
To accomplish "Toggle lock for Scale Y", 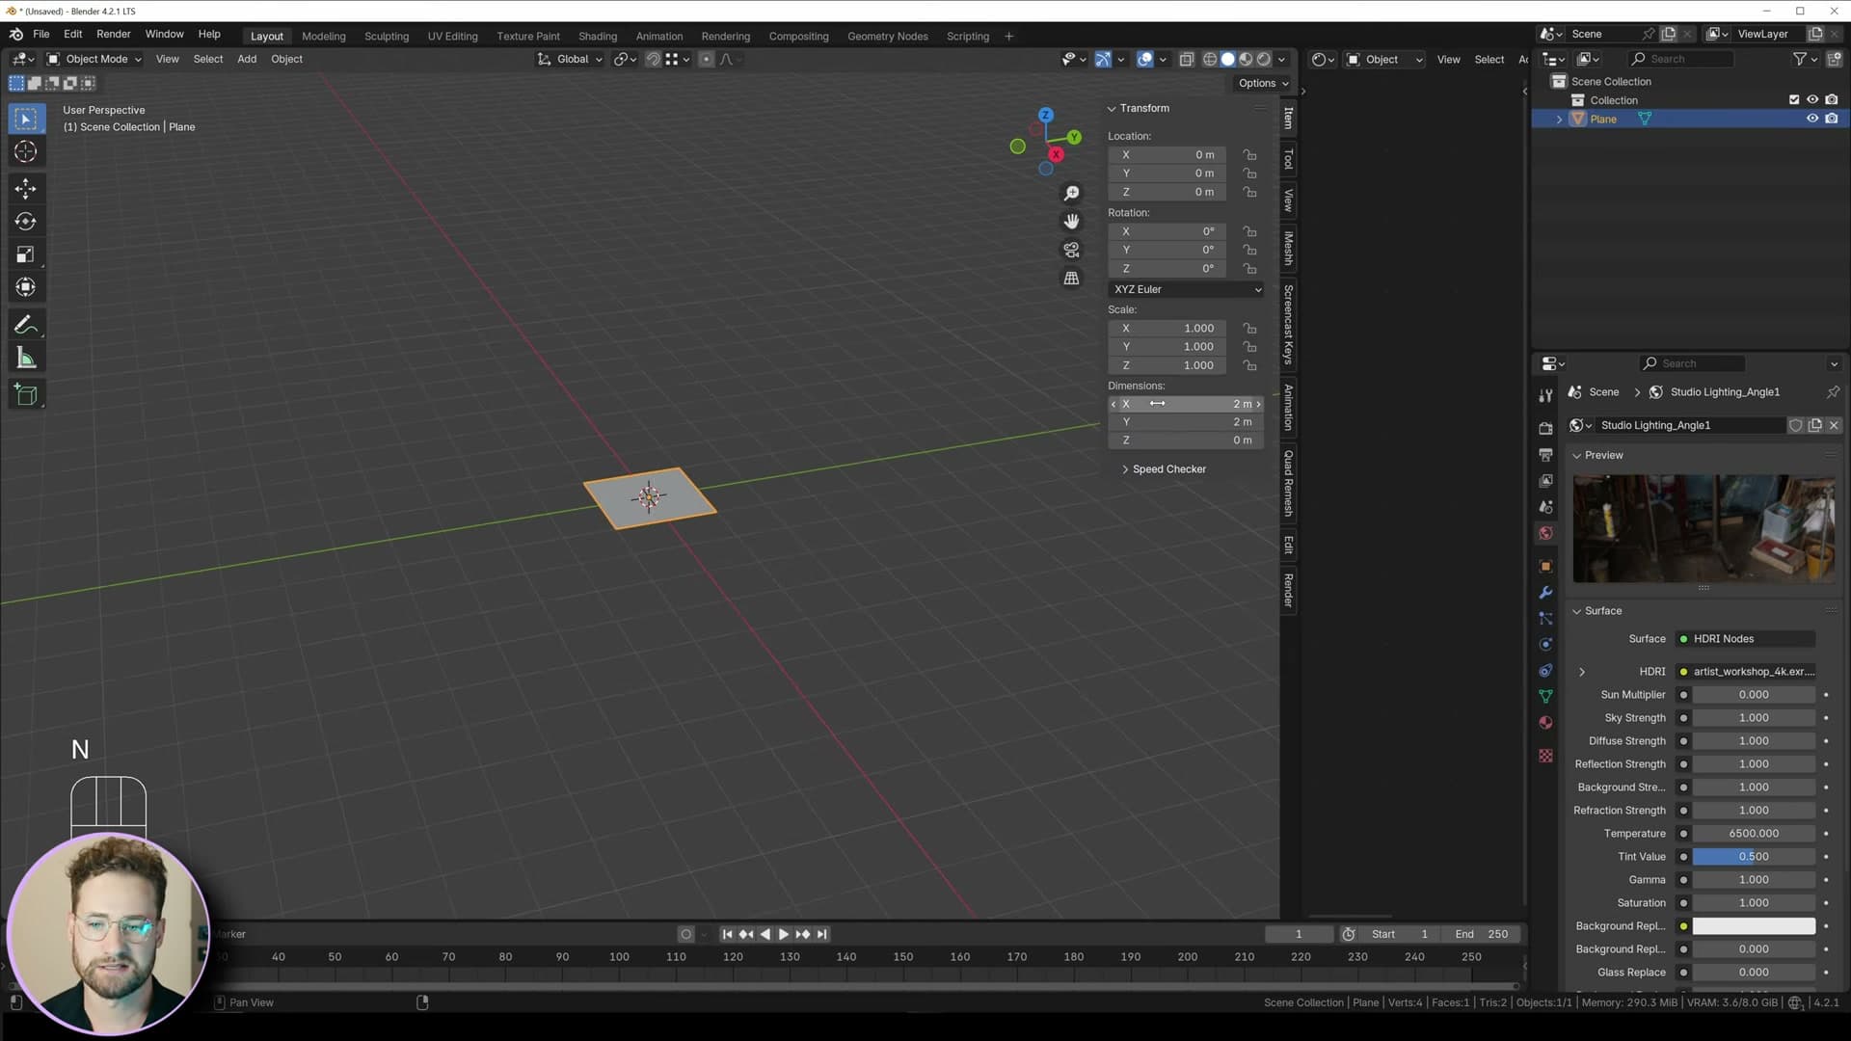I will pyautogui.click(x=1249, y=347).
